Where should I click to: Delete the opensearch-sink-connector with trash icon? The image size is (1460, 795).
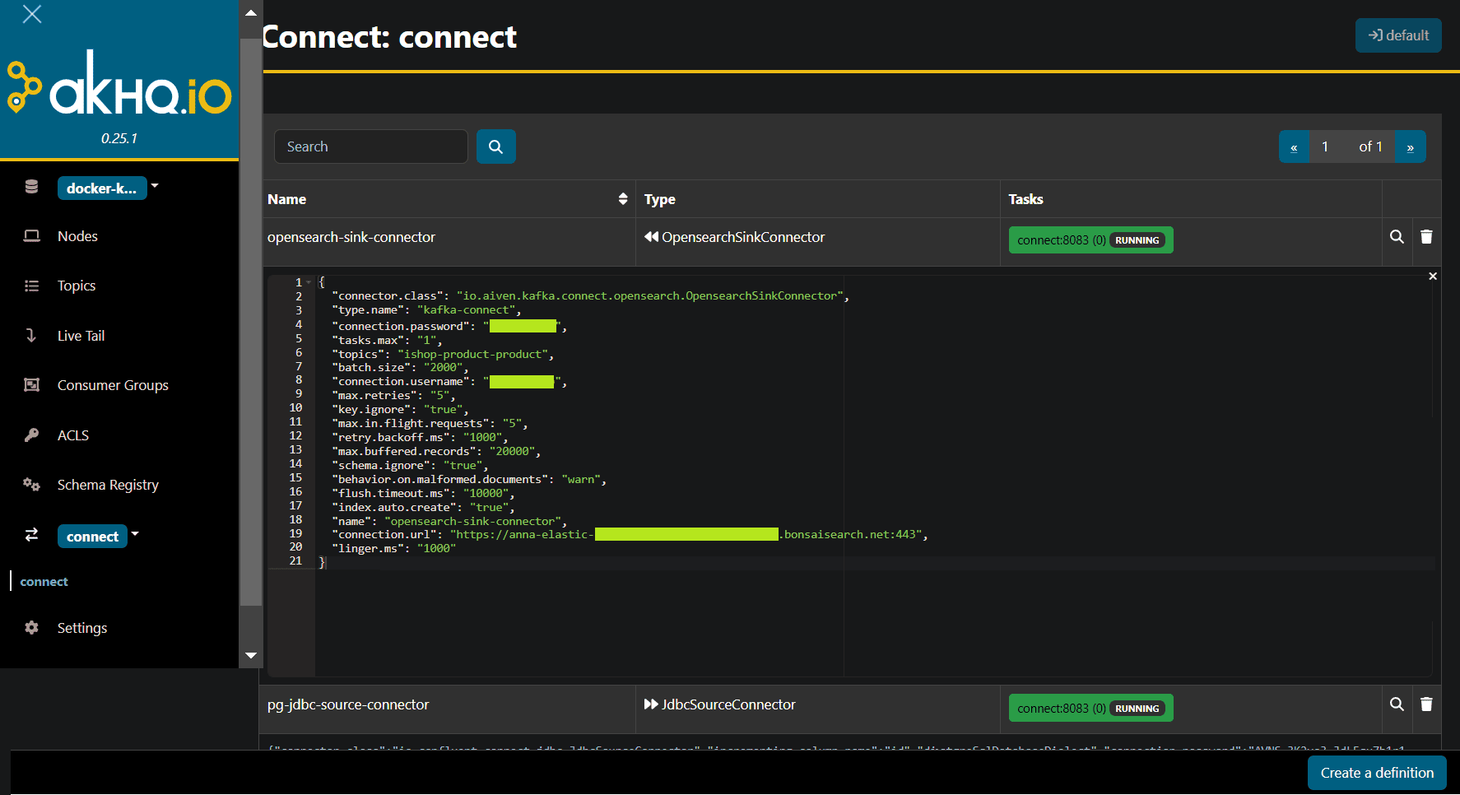point(1426,237)
